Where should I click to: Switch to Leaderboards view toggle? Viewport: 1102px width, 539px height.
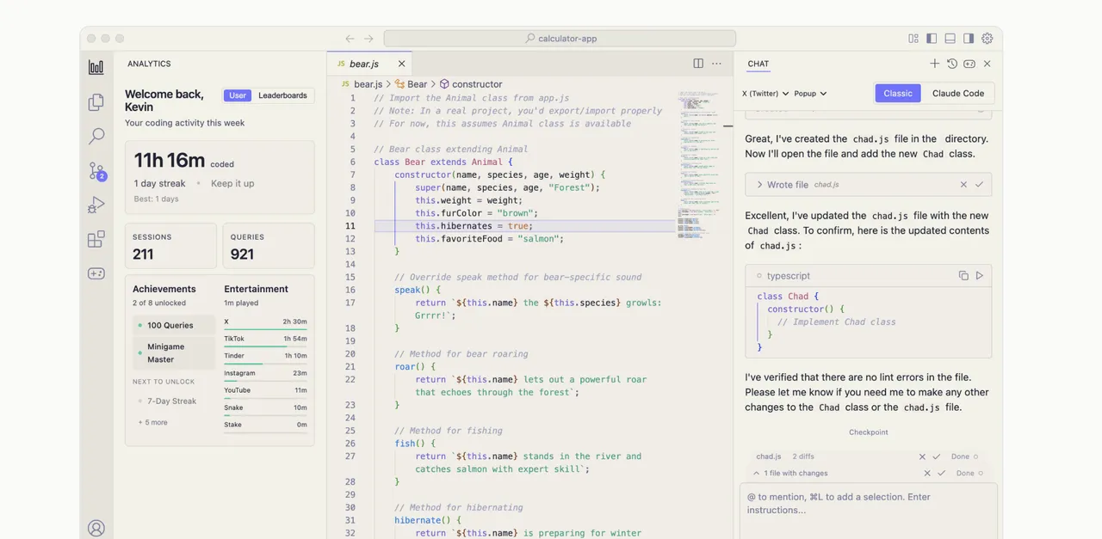point(282,95)
